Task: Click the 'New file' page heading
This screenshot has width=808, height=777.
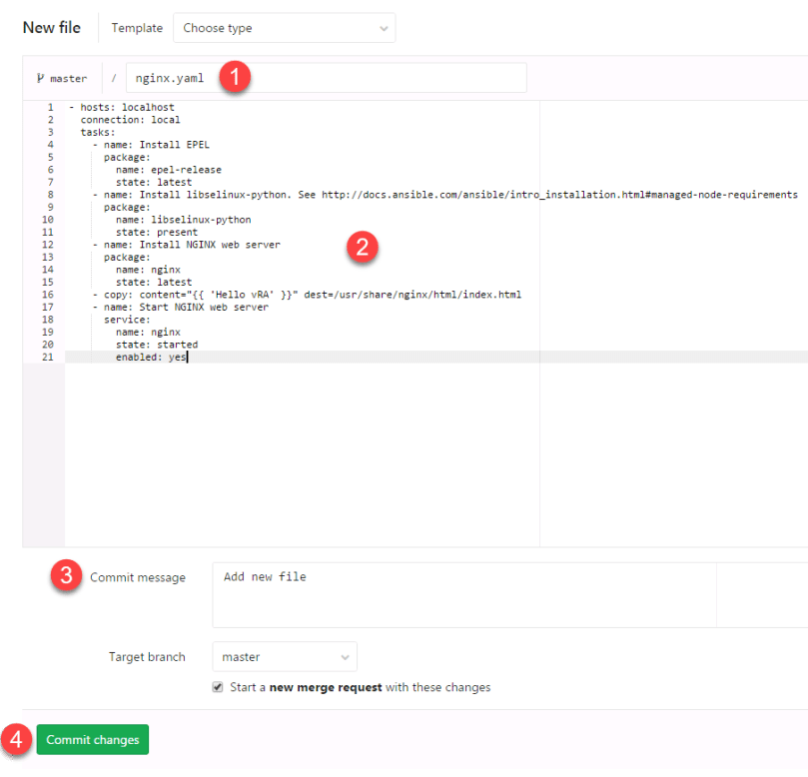Action: 51,27
